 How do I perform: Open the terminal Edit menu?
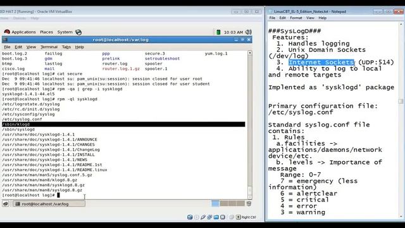pos(18,47)
